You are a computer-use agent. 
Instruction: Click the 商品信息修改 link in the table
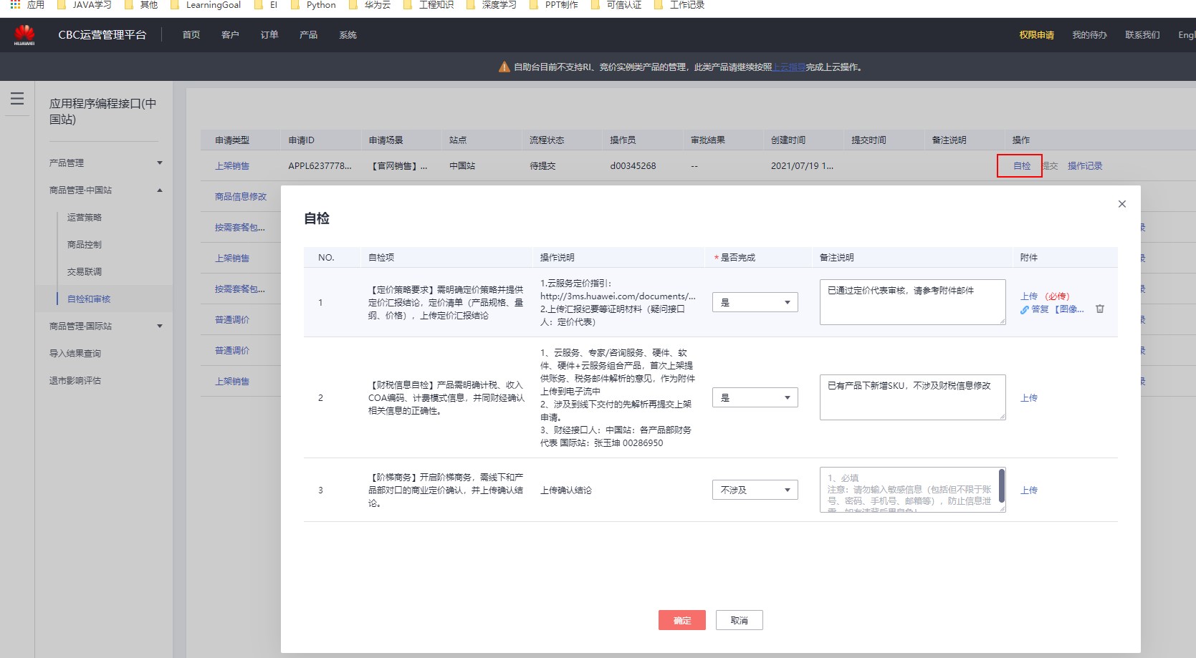pyautogui.click(x=241, y=197)
